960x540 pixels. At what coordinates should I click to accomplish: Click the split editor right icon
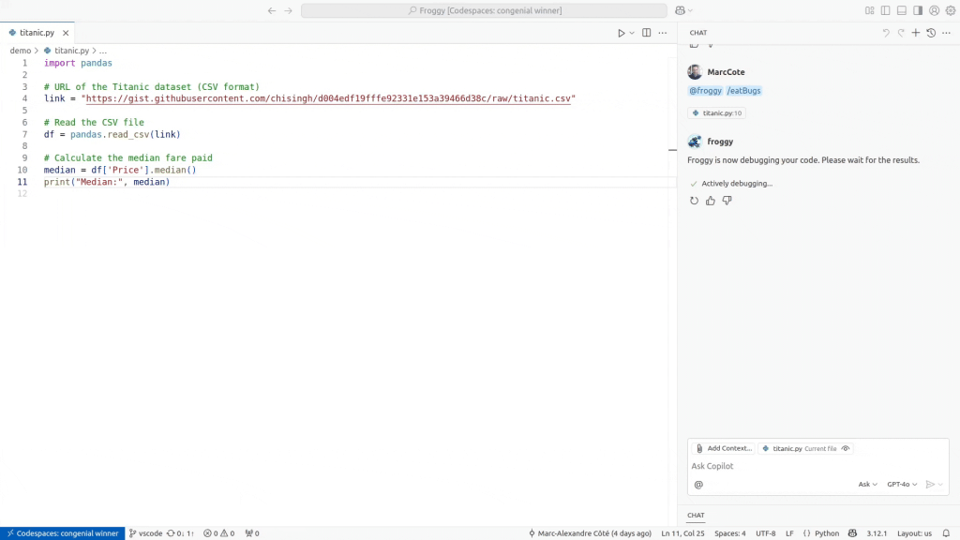pyautogui.click(x=646, y=33)
